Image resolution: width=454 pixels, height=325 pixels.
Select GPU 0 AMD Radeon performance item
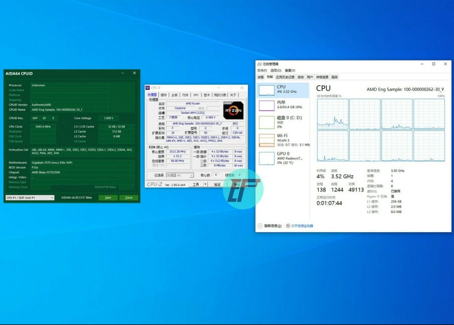click(283, 158)
